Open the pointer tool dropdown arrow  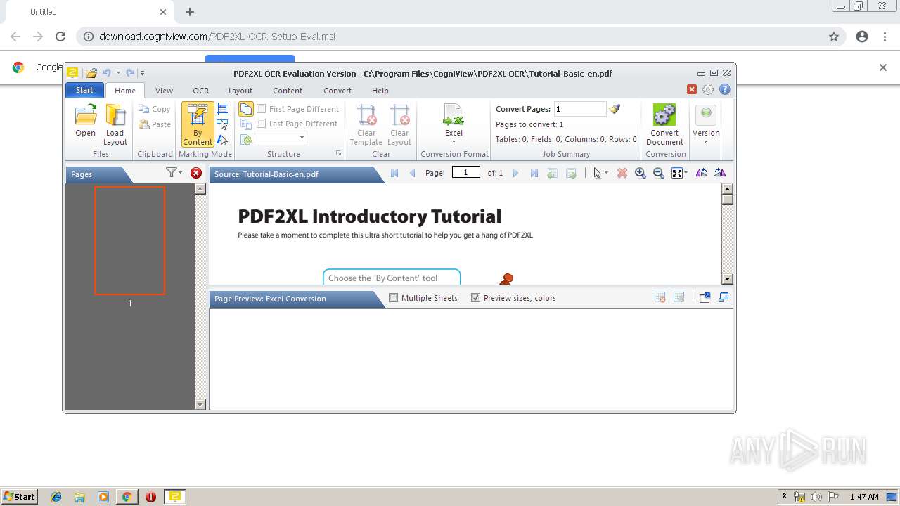pos(606,174)
